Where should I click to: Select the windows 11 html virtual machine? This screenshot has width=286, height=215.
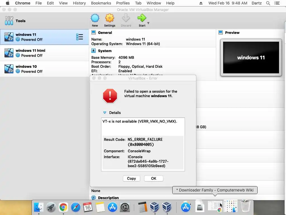coord(44,53)
